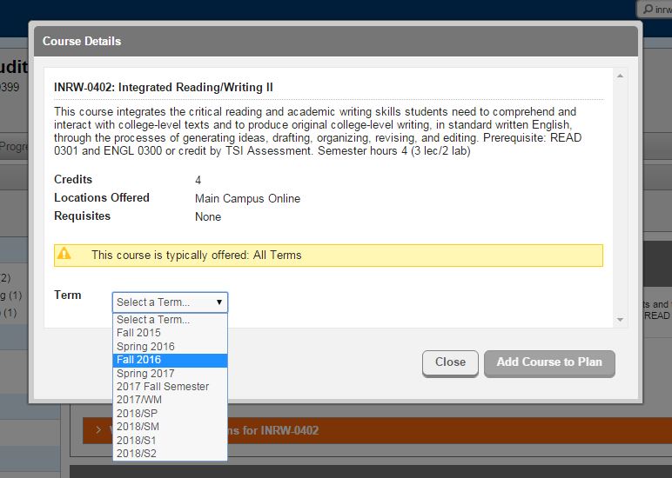This screenshot has width=672, height=478.
Task: Select 2018/S2 term option
Action: [x=170, y=453]
